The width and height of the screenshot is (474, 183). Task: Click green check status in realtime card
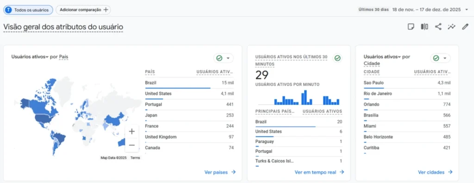click(337, 58)
